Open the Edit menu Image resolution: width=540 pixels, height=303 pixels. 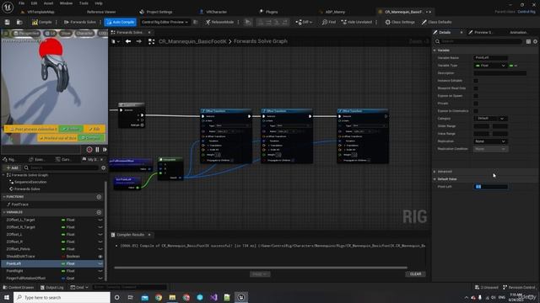34,3
